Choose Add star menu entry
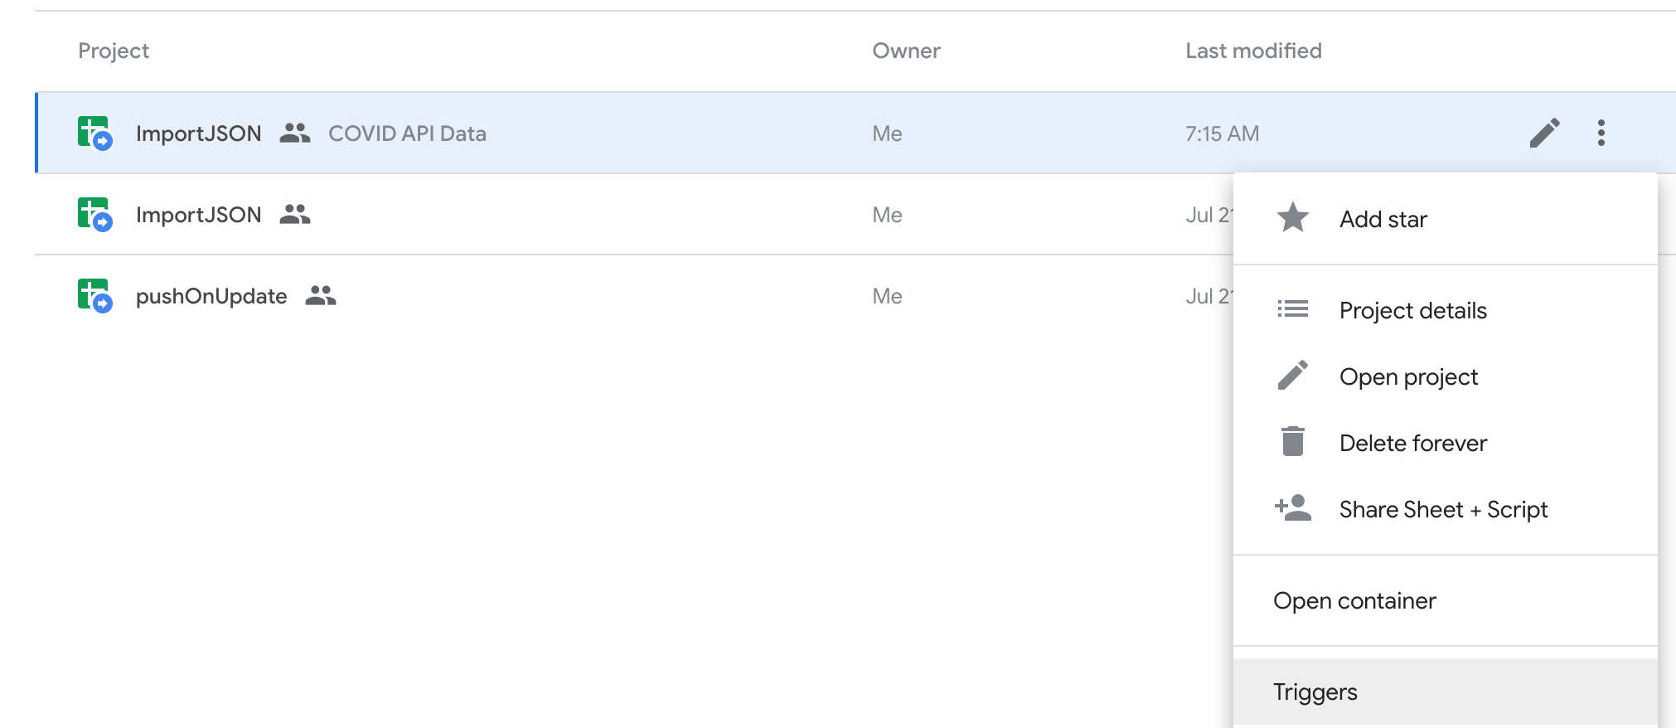 [1383, 219]
